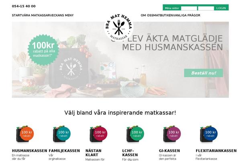
Task: Focus the second login input field
Action: [206, 8]
